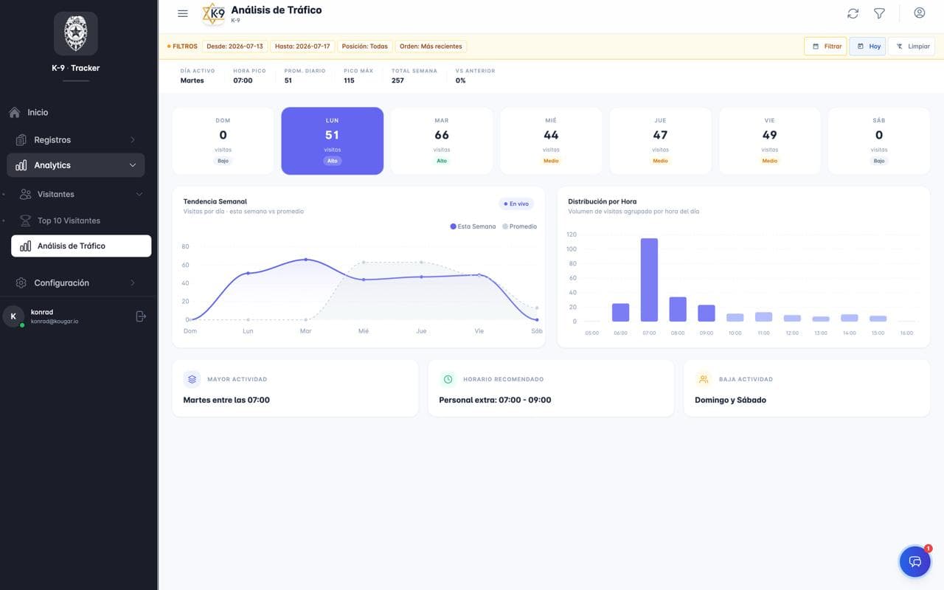Viewport: 944px width, 590px height.
Task: Click the En vivo live indicator
Action: pos(516,204)
